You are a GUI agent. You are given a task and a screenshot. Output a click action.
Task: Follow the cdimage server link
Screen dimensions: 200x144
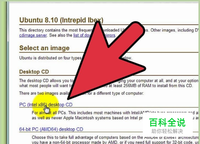[x=33, y=35]
